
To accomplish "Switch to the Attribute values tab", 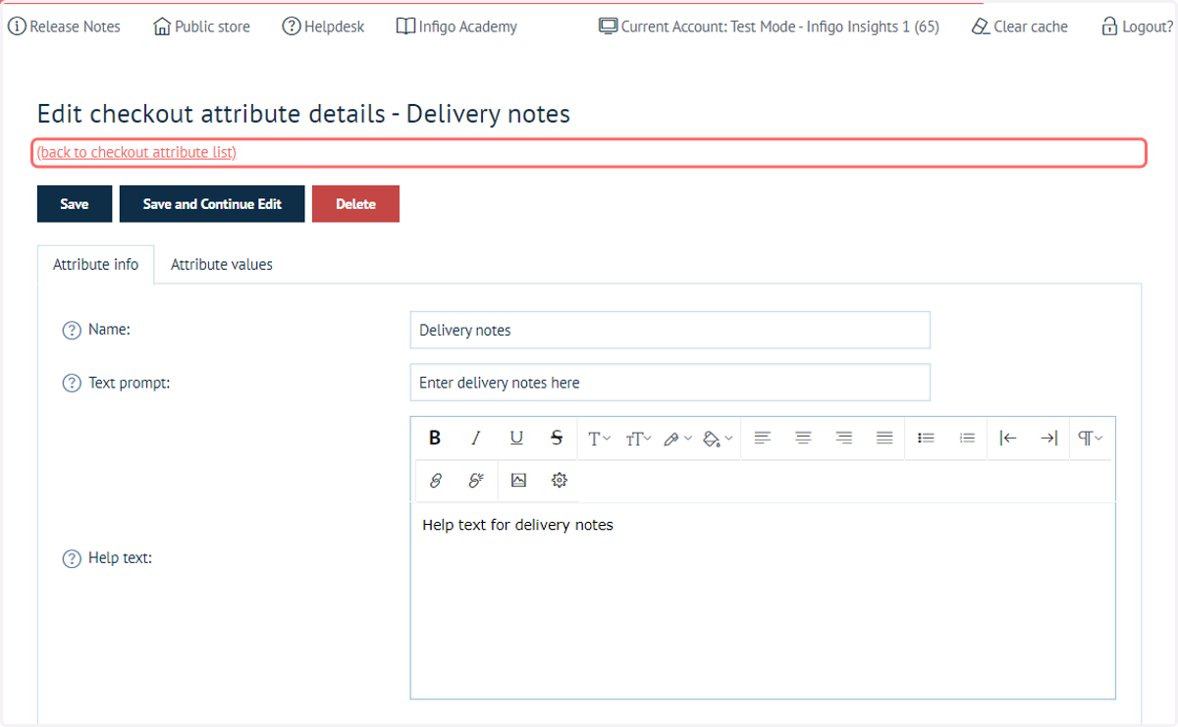I will (222, 265).
